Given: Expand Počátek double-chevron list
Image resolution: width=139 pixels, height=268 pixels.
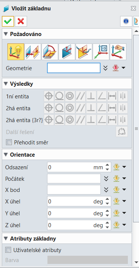Looking at the screenshot, I should pyautogui.click(x=106, y=179).
